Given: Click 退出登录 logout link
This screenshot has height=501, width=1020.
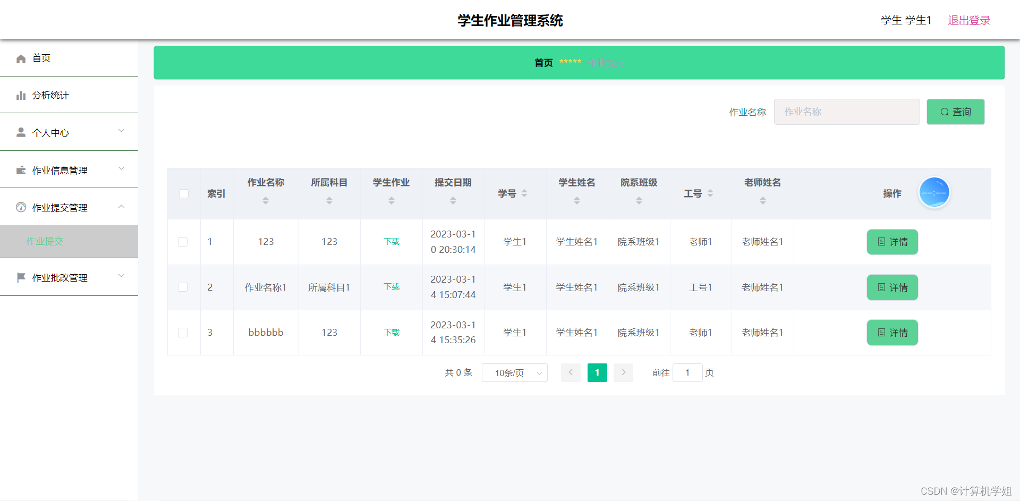Looking at the screenshot, I should (x=969, y=20).
